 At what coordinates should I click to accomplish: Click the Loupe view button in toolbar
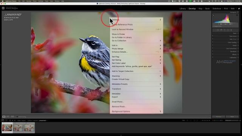4,117
